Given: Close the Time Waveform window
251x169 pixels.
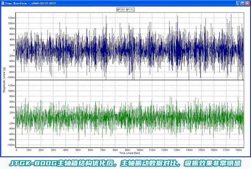Looking at the screenshot, I should pyautogui.click(x=247, y=3).
